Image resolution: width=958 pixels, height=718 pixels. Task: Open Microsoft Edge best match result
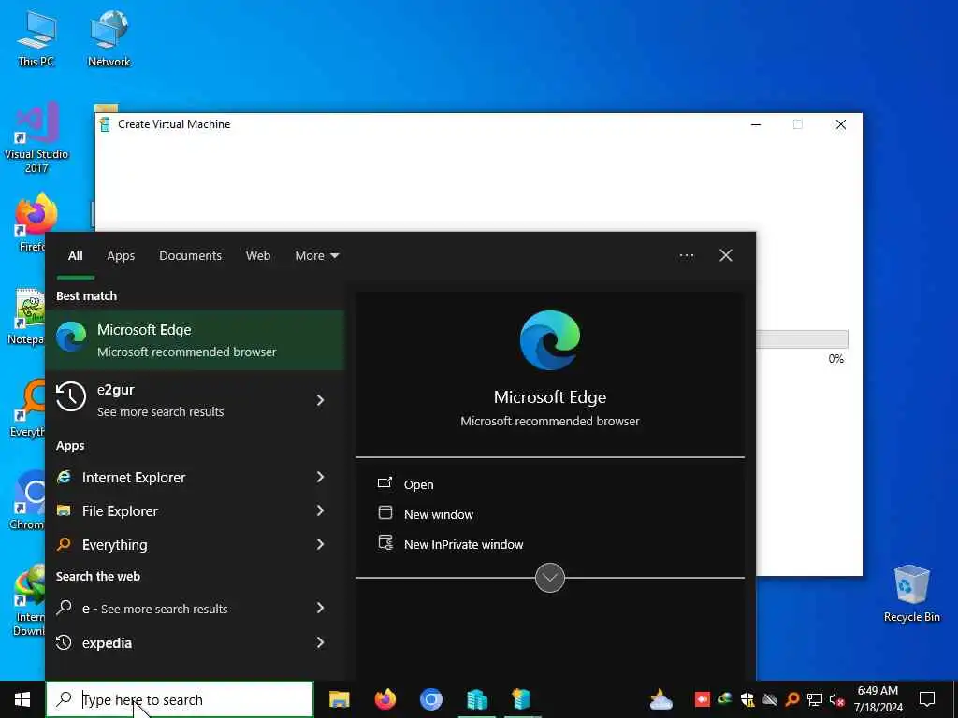(x=195, y=340)
